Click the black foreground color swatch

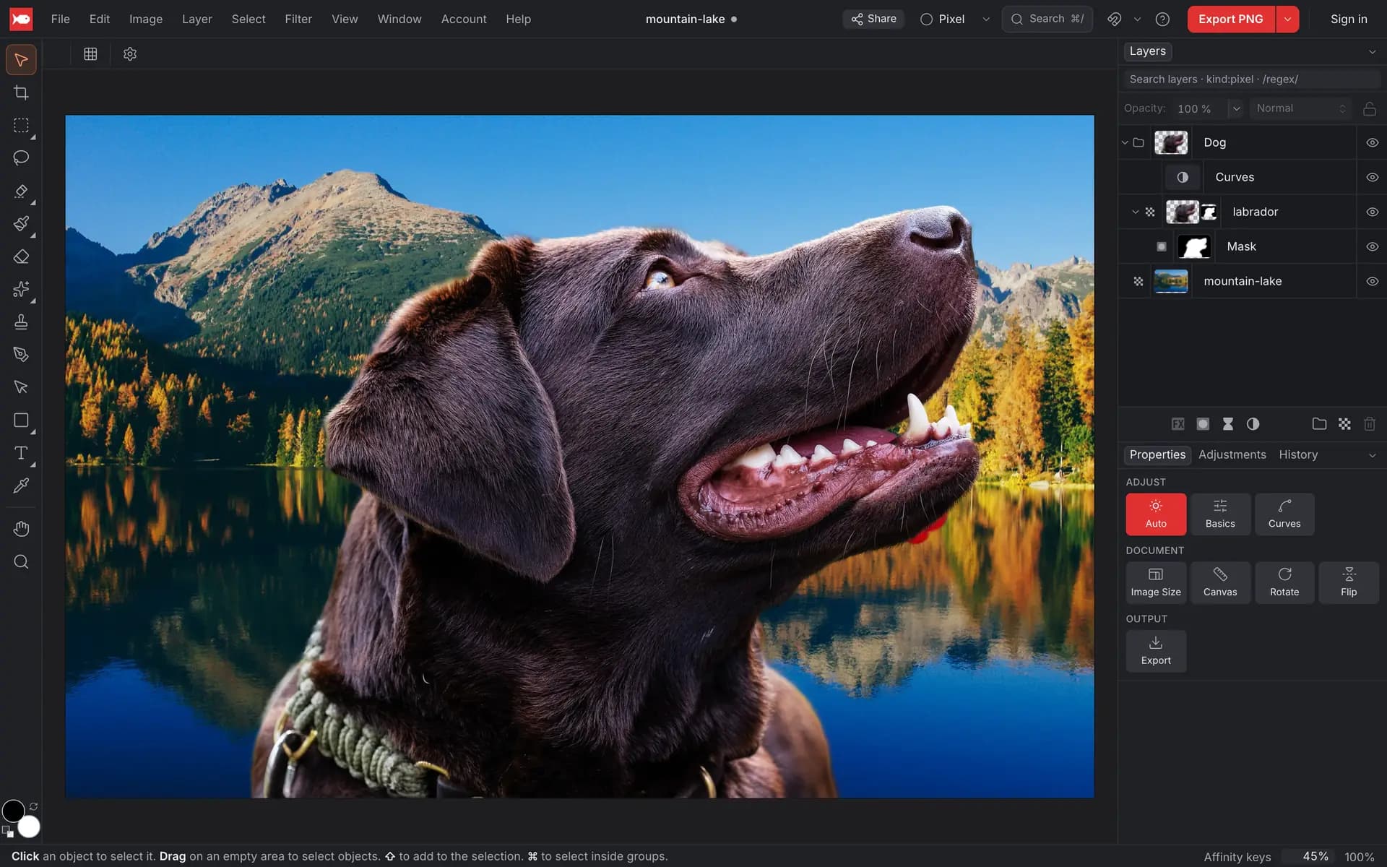pos(13,811)
